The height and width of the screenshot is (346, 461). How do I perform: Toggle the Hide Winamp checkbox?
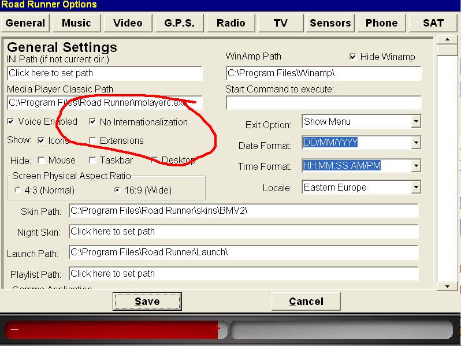click(x=353, y=57)
